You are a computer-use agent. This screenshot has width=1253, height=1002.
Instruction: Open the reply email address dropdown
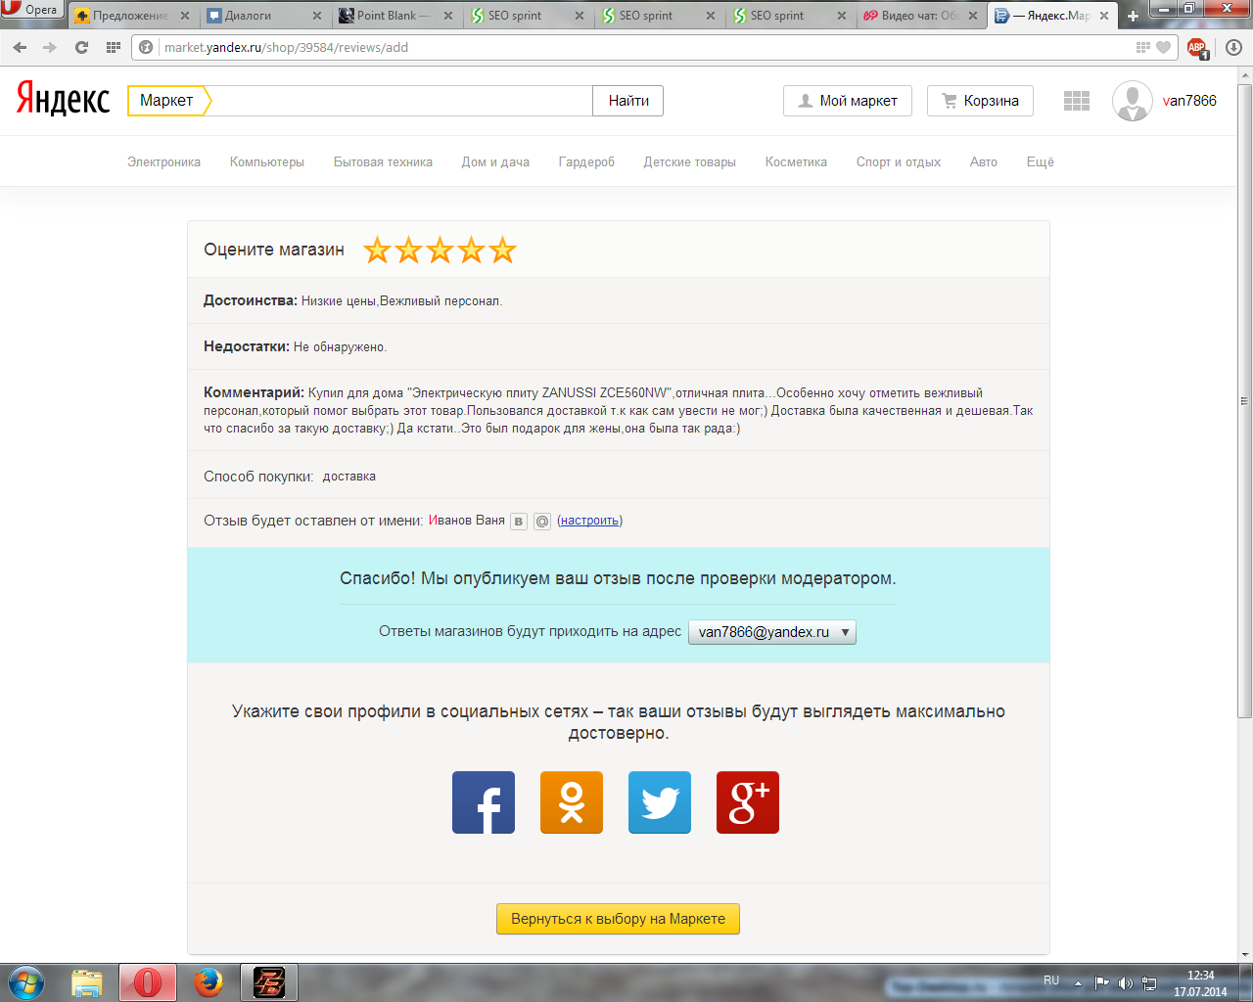[x=772, y=632]
